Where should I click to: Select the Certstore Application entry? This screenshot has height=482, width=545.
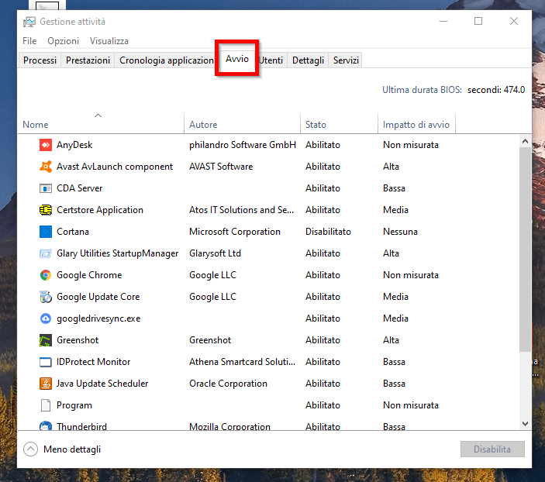click(100, 210)
